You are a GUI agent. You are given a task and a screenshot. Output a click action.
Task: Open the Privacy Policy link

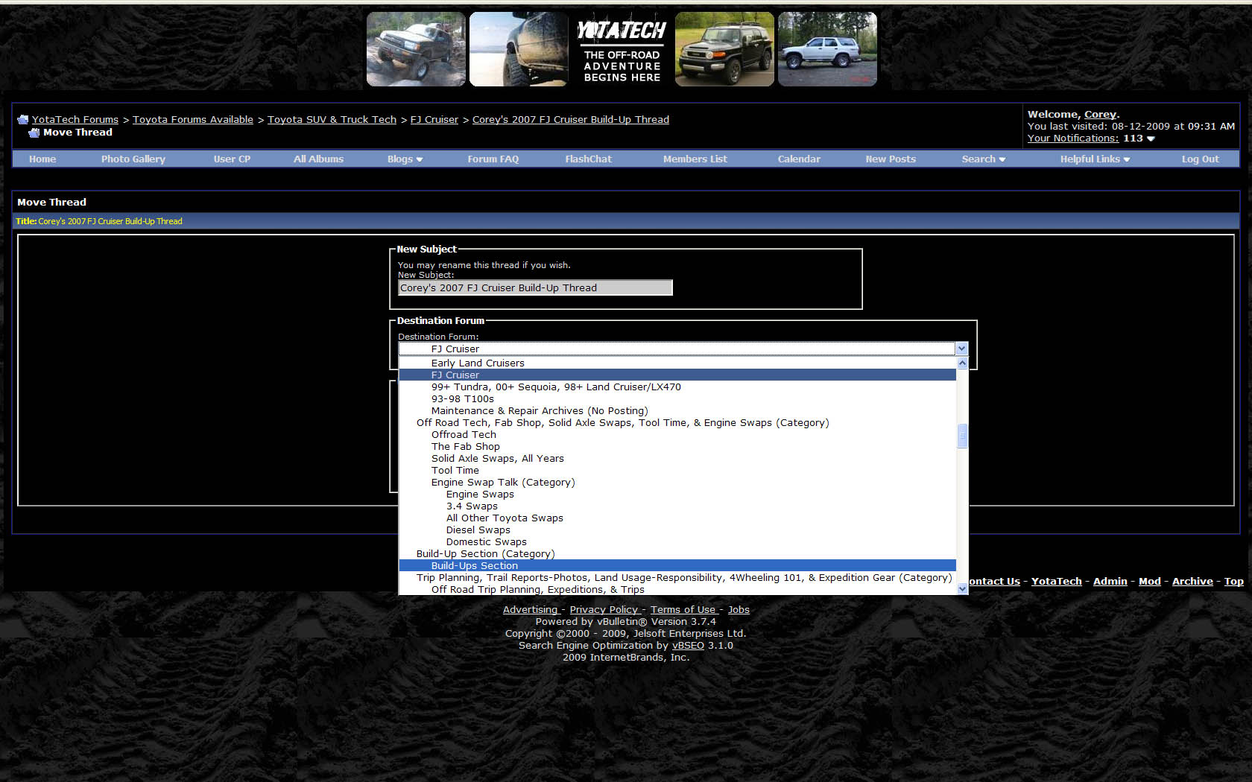[x=604, y=610]
